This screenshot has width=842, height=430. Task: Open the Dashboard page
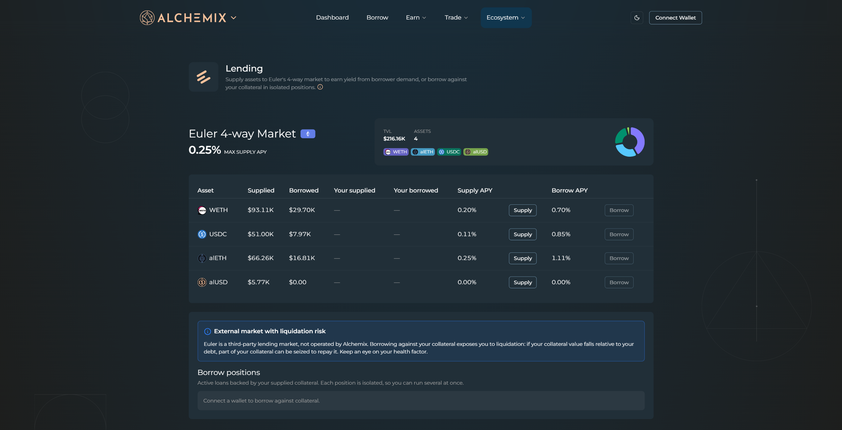pos(332,18)
